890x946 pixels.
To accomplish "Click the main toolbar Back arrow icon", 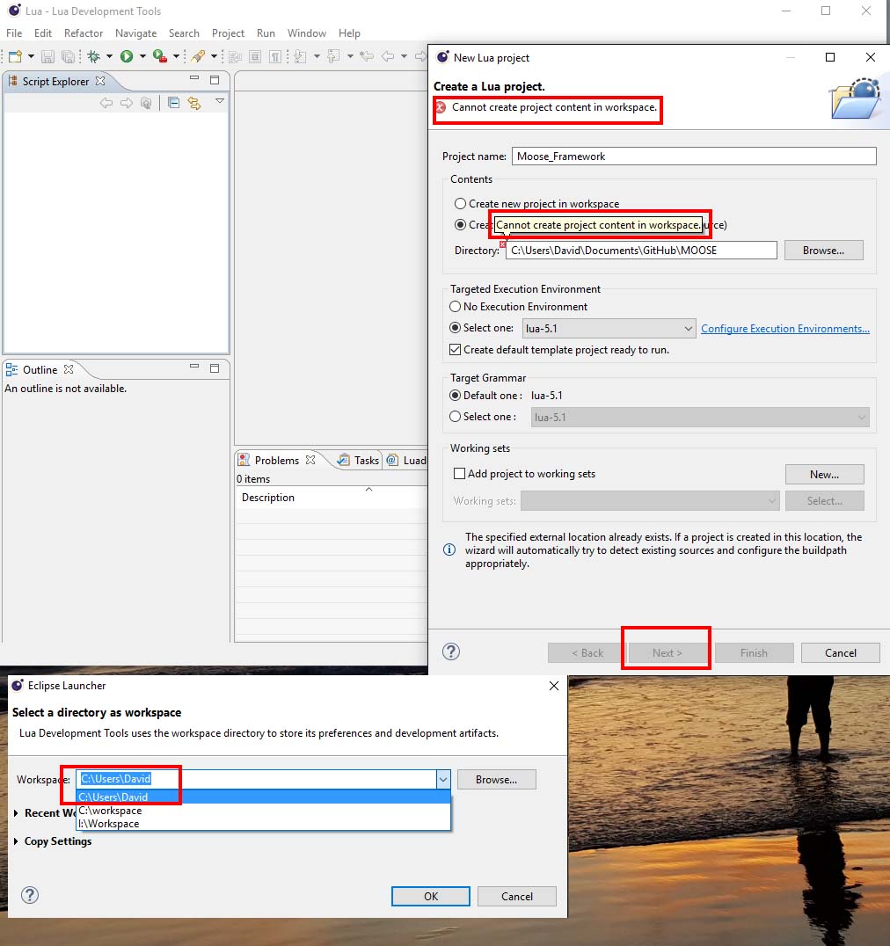I will pos(387,57).
